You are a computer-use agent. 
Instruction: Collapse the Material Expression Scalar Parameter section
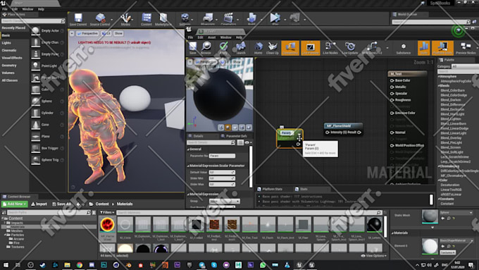tap(188, 166)
